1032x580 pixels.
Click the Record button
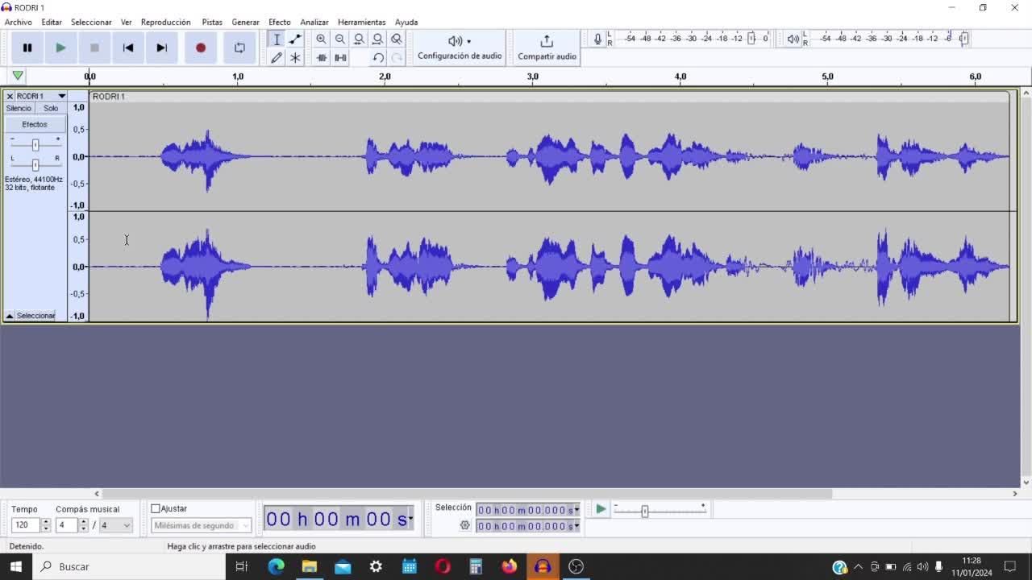coord(201,48)
